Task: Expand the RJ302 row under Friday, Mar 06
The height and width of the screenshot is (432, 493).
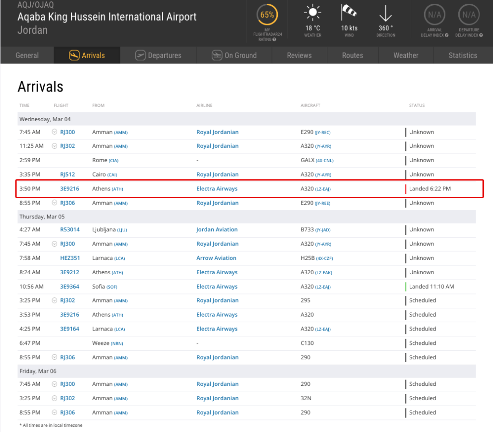Action: click(x=54, y=398)
